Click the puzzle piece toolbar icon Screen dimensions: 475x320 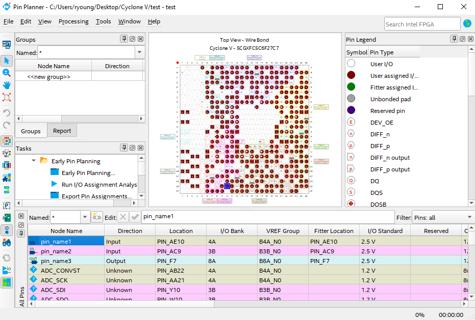7,178
